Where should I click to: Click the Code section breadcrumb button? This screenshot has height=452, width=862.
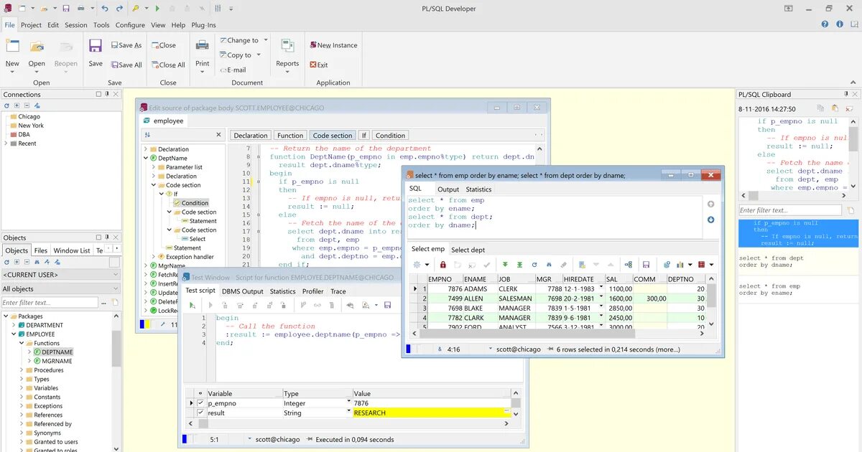(333, 135)
